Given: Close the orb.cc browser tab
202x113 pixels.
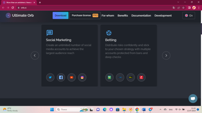Looking at the screenshot, I should click(x=34, y=3).
